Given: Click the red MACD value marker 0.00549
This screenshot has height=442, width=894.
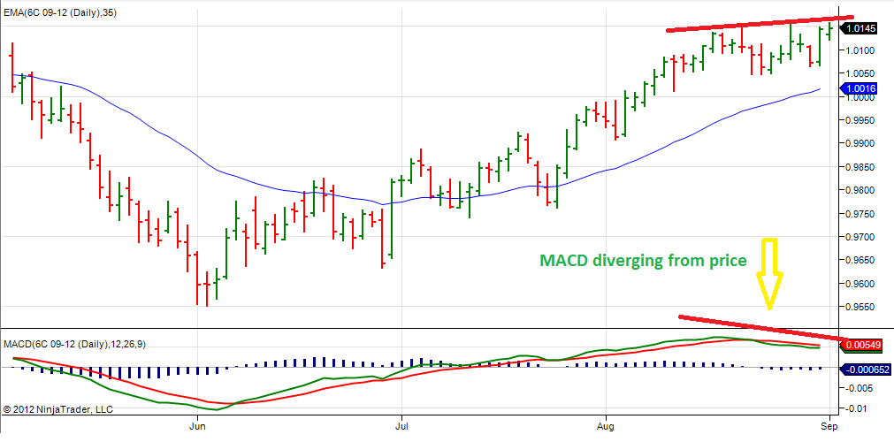Looking at the screenshot, I should [x=862, y=345].
